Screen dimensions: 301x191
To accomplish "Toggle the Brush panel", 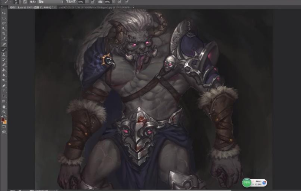I will [x=25, y=2].
